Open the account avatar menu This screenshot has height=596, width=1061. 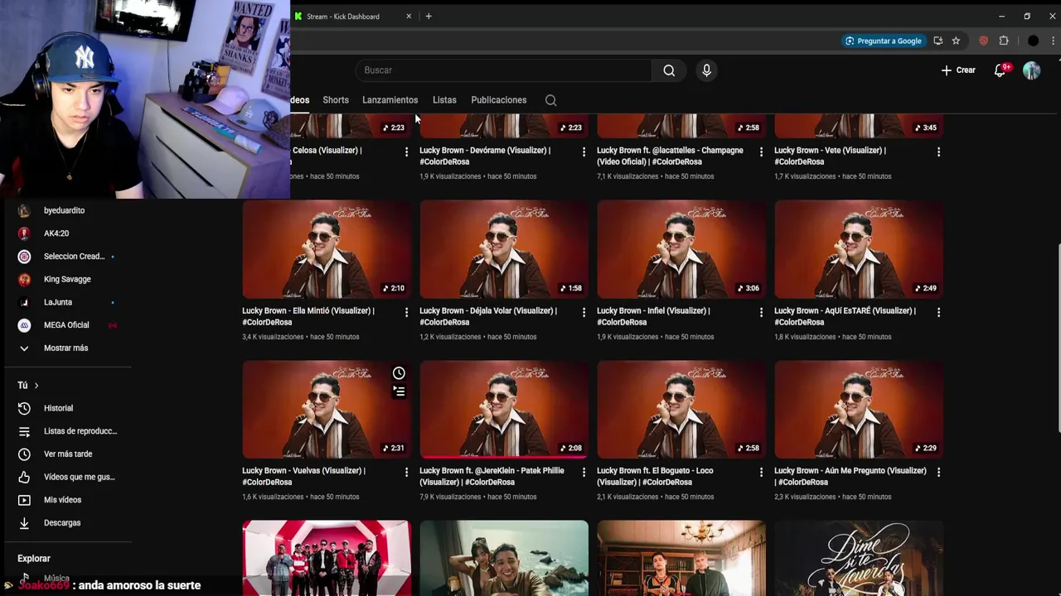(x=1031, y=70)
